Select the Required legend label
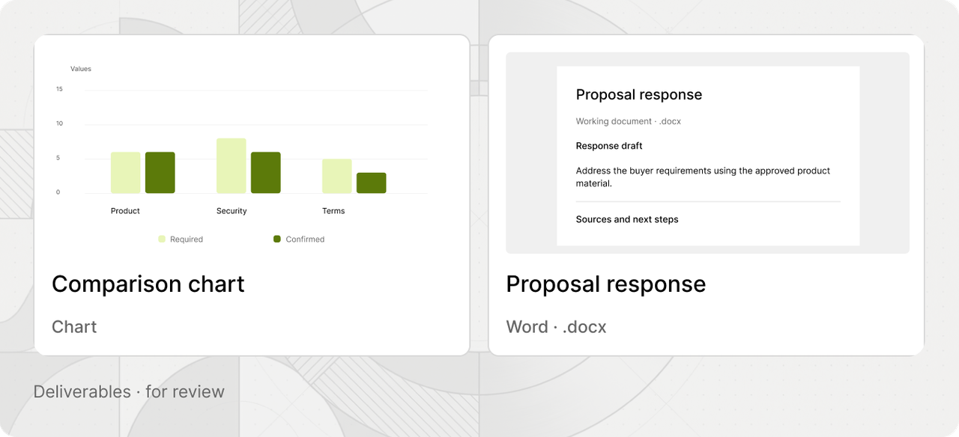This screenshot has width=959, height=437. pos(187,239)
